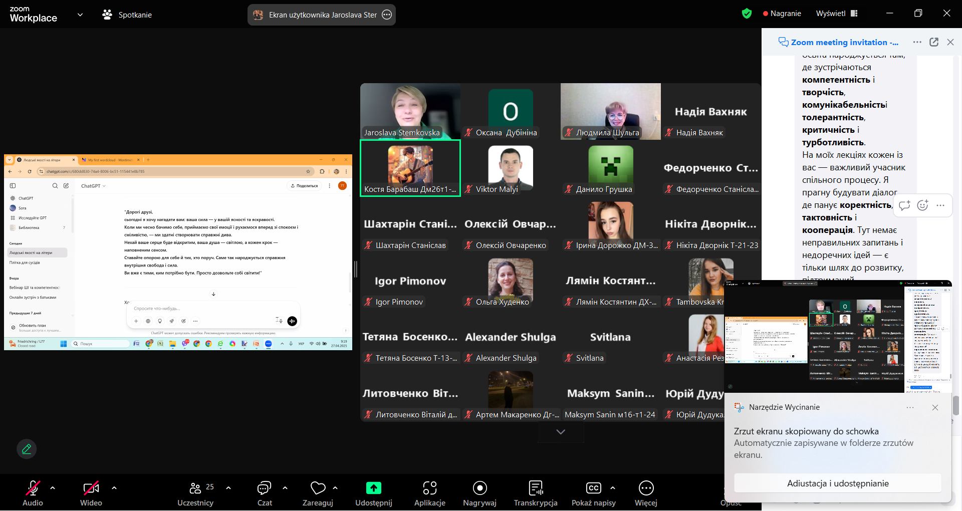Click the Więcej more options icon

(x=646, y=488)
